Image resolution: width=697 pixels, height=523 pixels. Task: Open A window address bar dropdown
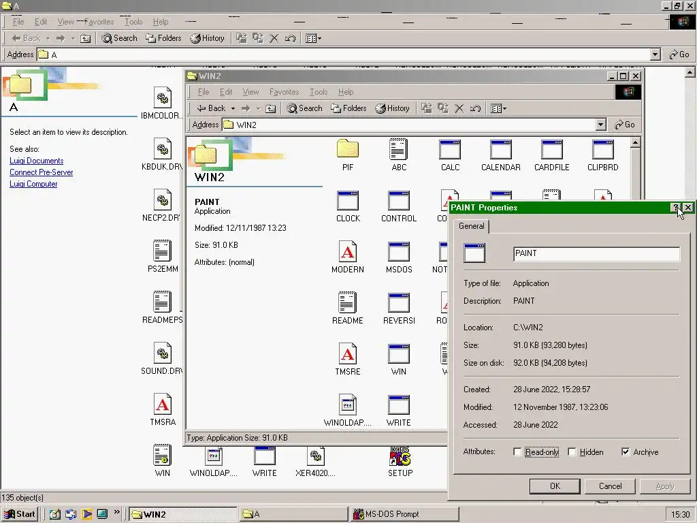point(655,54)
